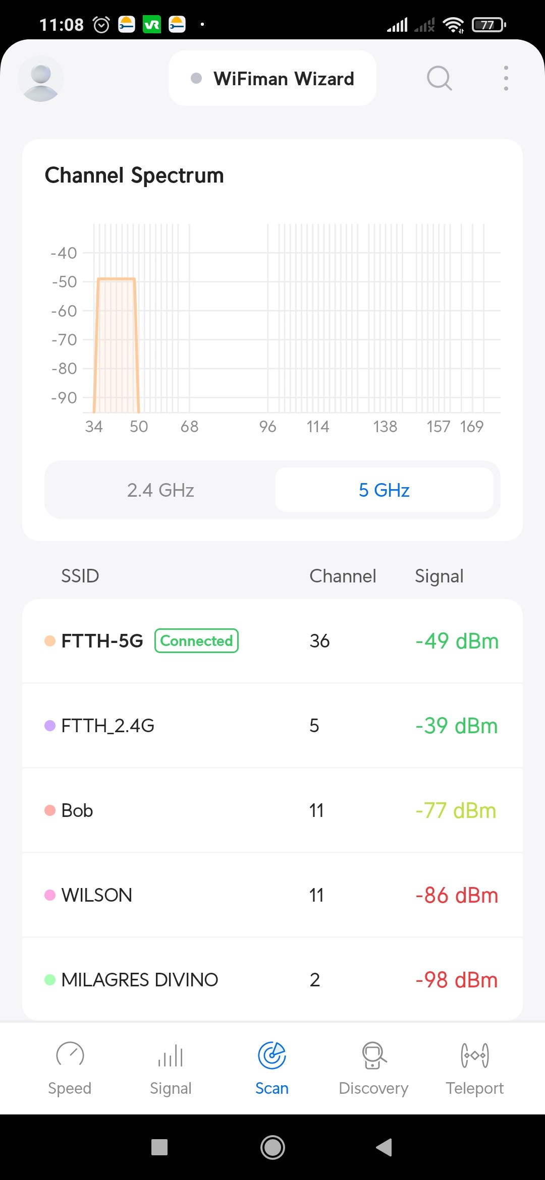
Task: Select the Scan radar icon
Action: tap(272, 1055)
